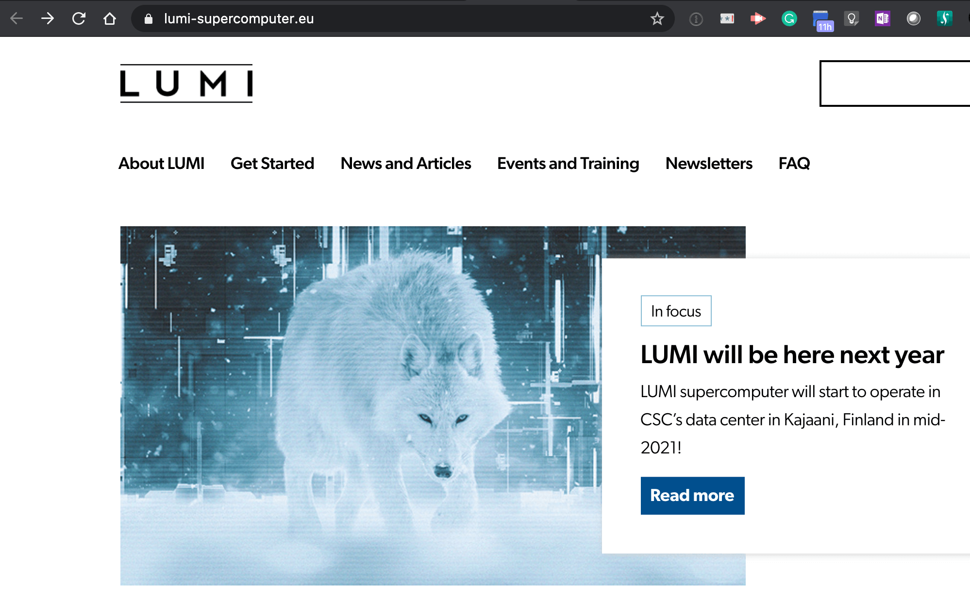Open the extension with the 11h badge

[x=822, y=20]
